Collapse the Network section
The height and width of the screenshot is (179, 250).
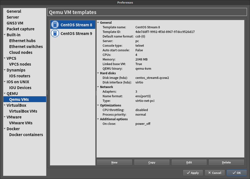click(x=98, y=87)
